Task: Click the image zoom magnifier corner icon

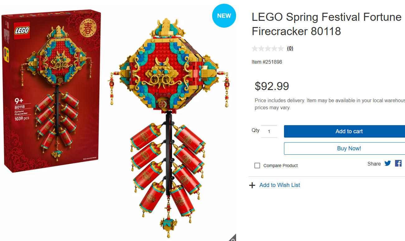Action: click(232, 238)
